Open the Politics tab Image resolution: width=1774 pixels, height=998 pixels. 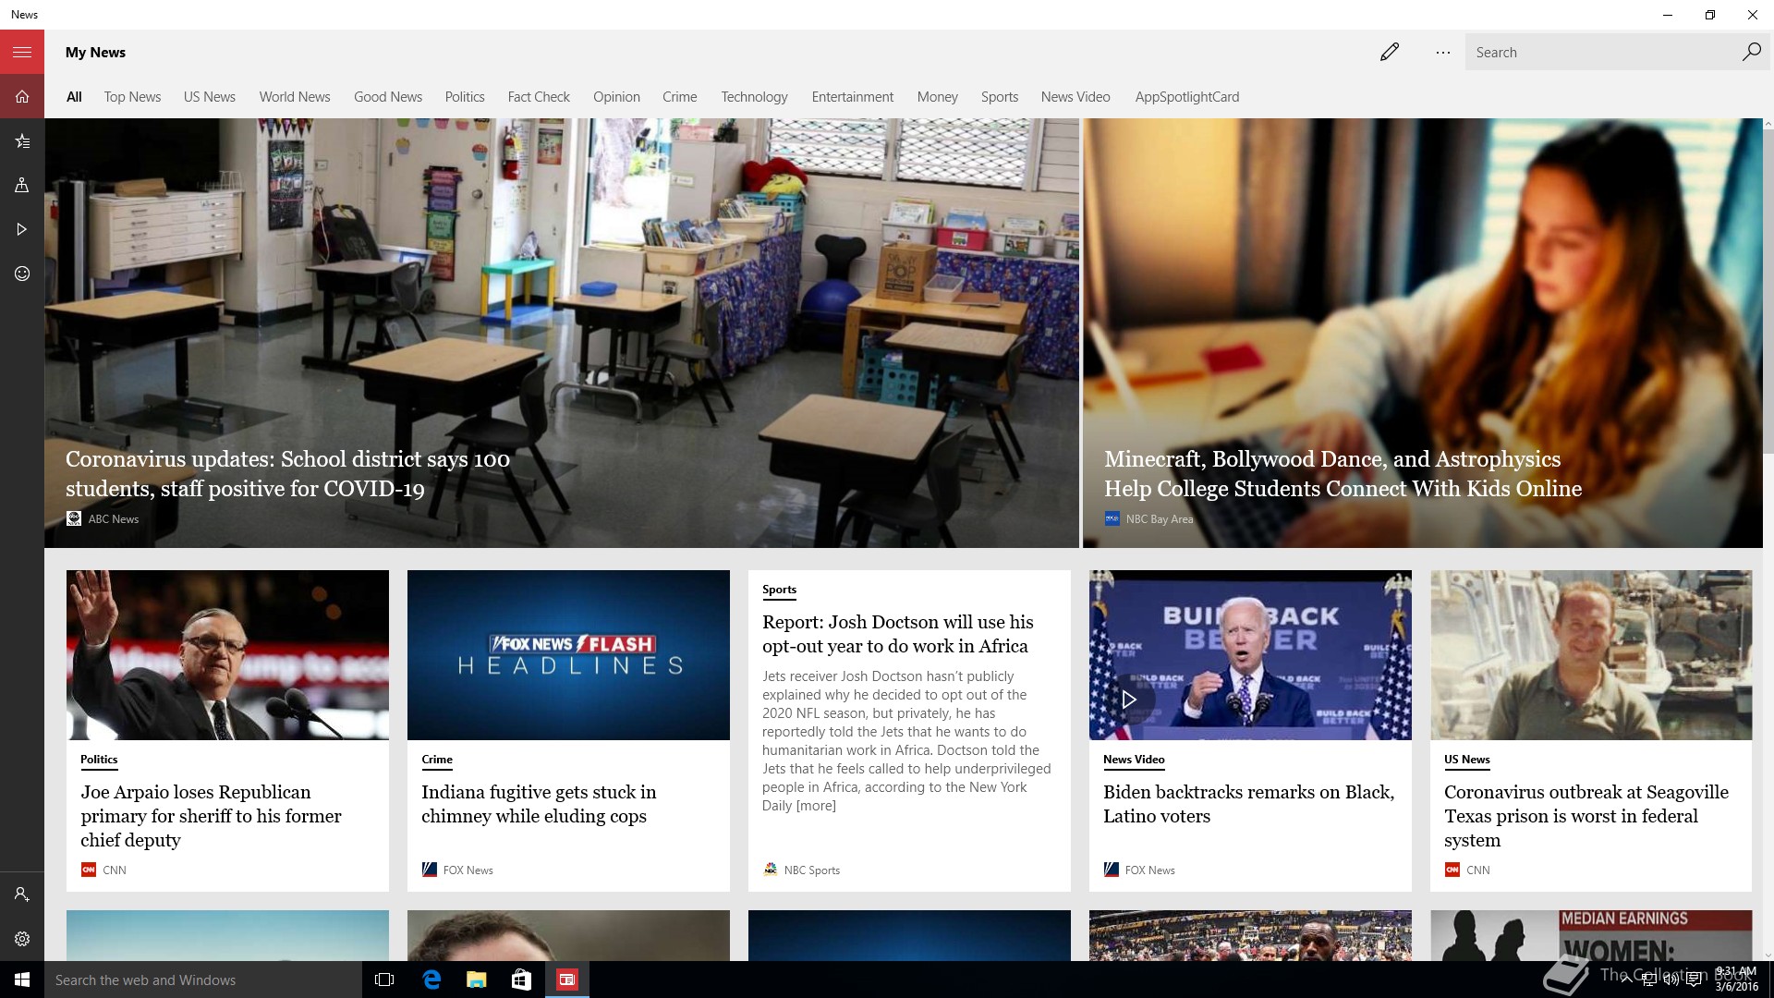[x=465, y=97]
